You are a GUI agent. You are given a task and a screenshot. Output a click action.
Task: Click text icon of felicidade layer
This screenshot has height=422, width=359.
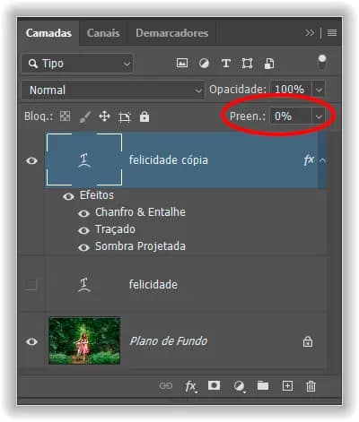tap(84, 284)
